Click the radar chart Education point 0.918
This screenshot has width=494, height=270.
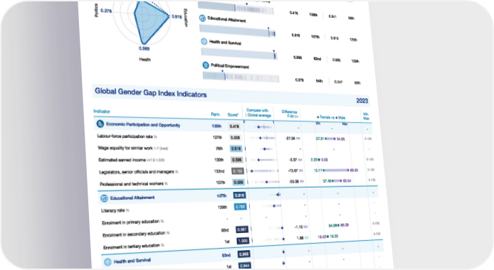[177, 16]
